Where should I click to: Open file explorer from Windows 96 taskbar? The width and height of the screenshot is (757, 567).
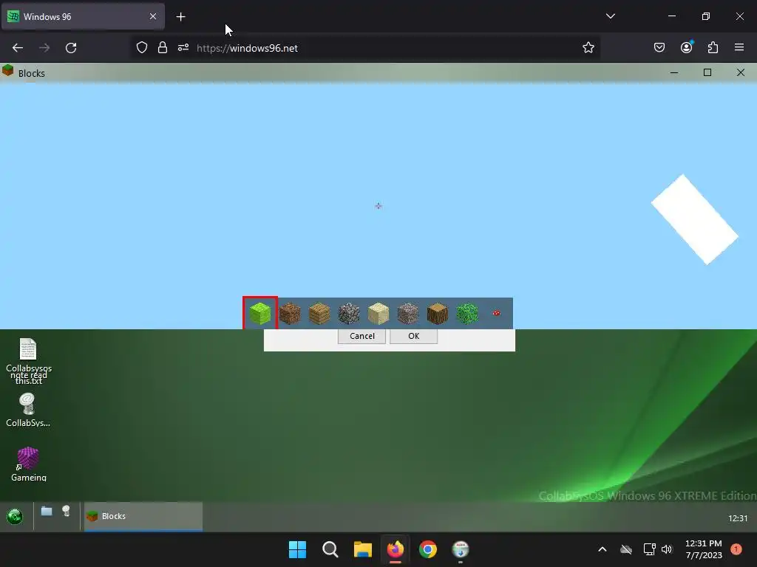coord(47,511)
